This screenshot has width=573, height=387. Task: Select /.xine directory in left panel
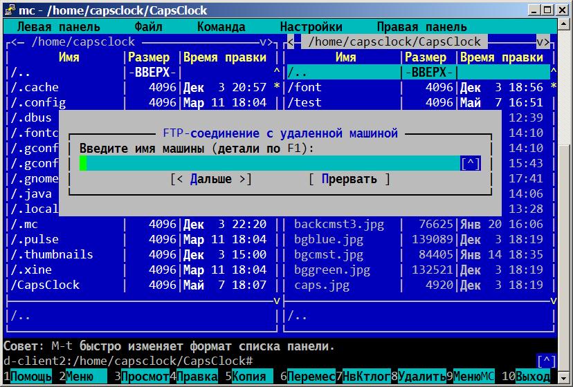142,270
